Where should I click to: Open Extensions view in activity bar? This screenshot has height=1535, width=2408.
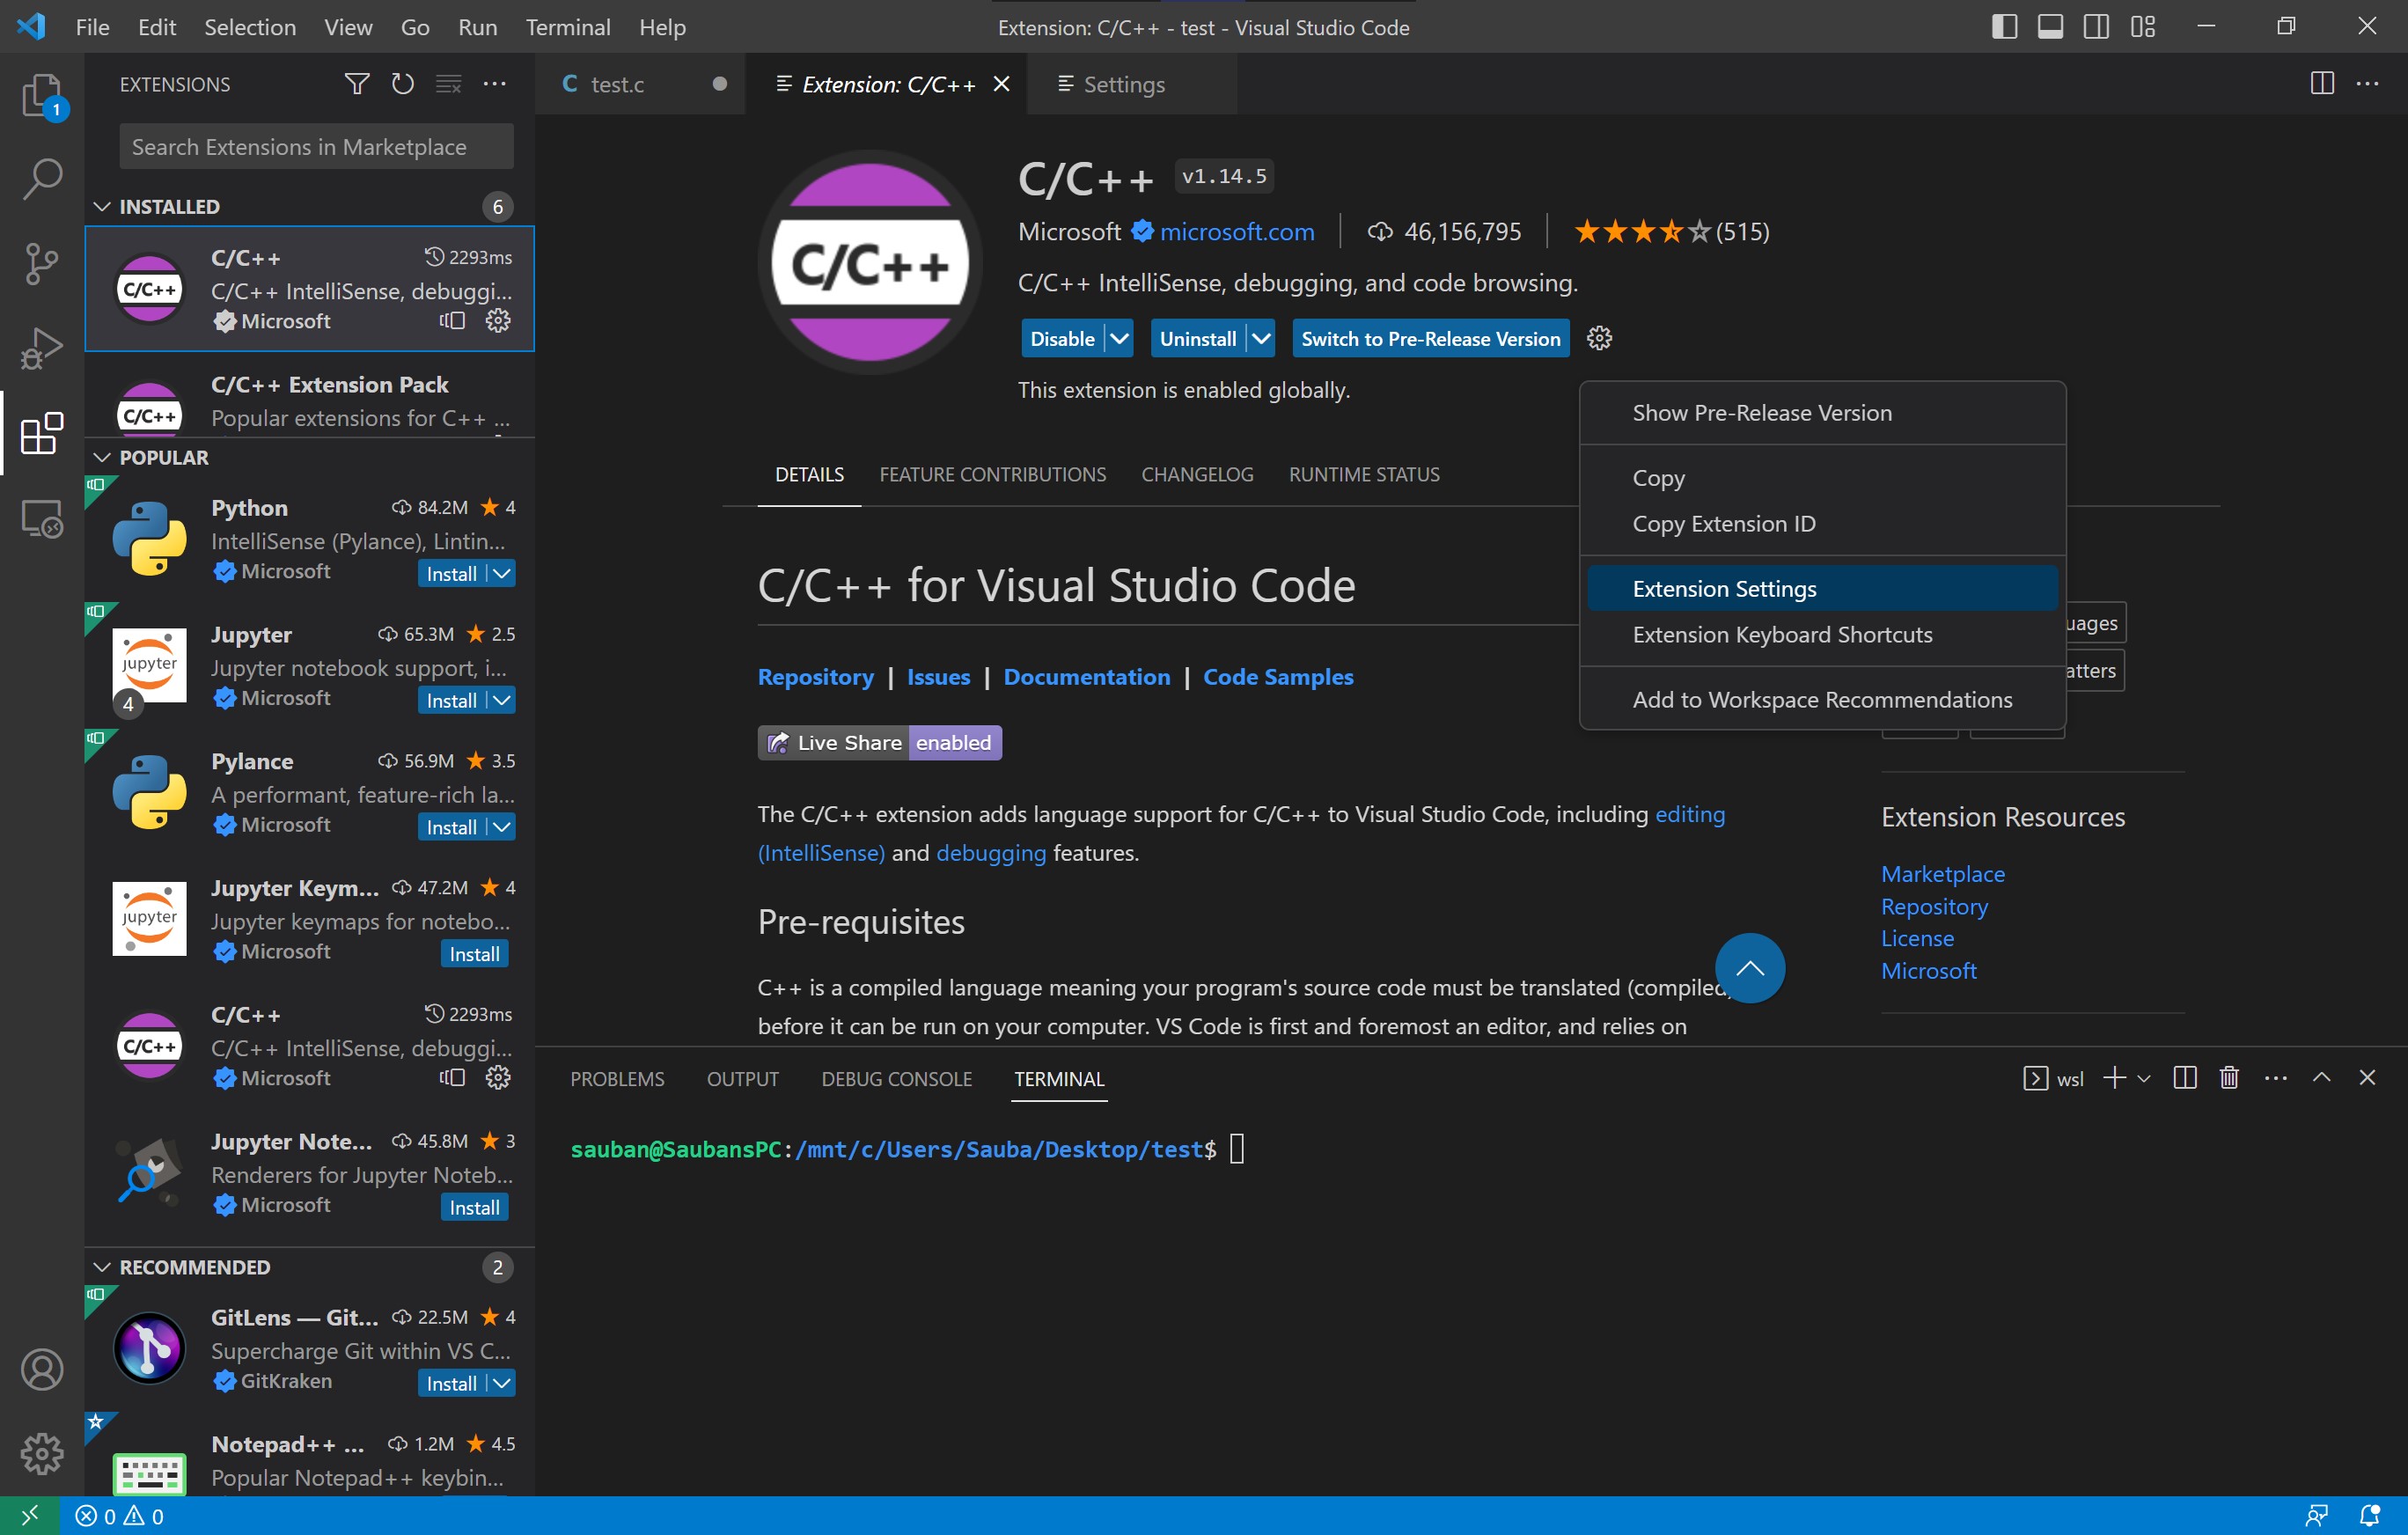click(x=42, y=433)
